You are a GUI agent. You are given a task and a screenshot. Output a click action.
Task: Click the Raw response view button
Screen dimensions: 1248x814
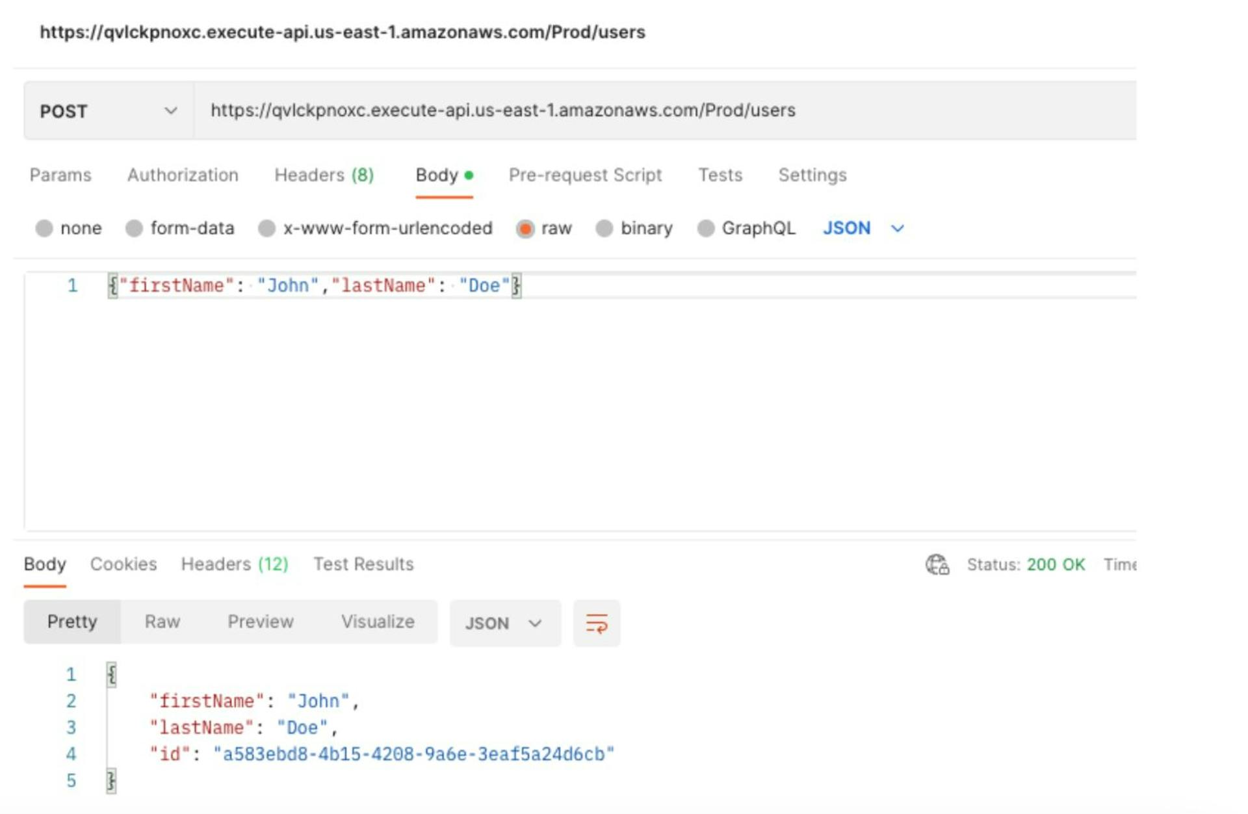[x=162, y=622]
